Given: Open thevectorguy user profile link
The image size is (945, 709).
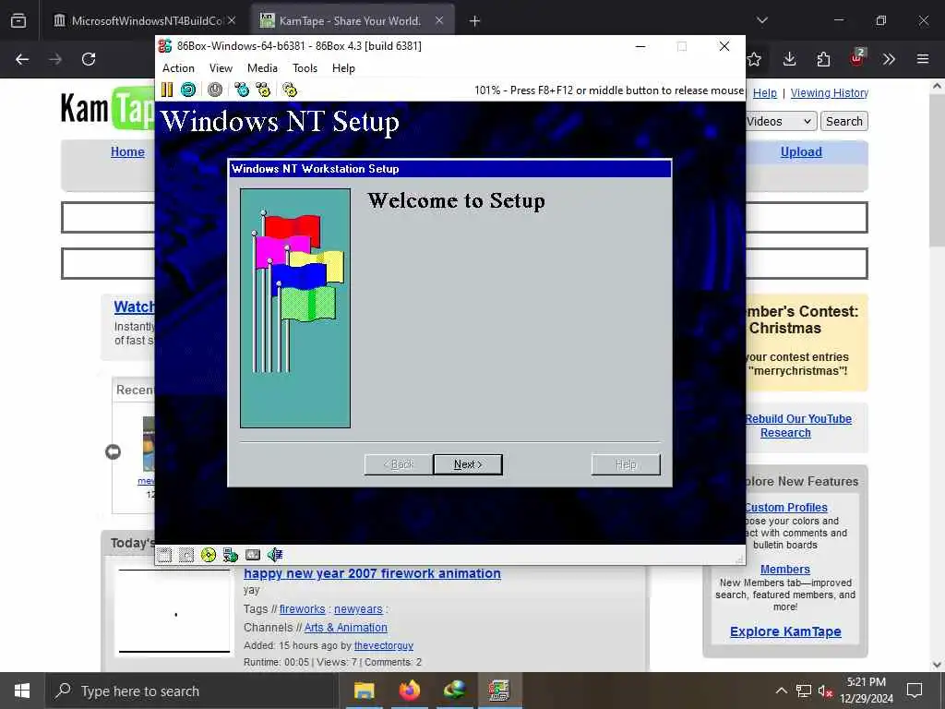Looking at the screenshot, I should coord(383,645).
